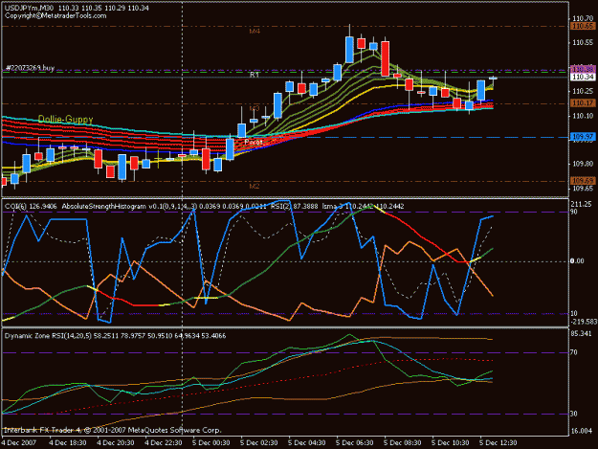Click the orange 110.65 price tag
This screenshot has width=598, height=449.
[x=583, y=26]
